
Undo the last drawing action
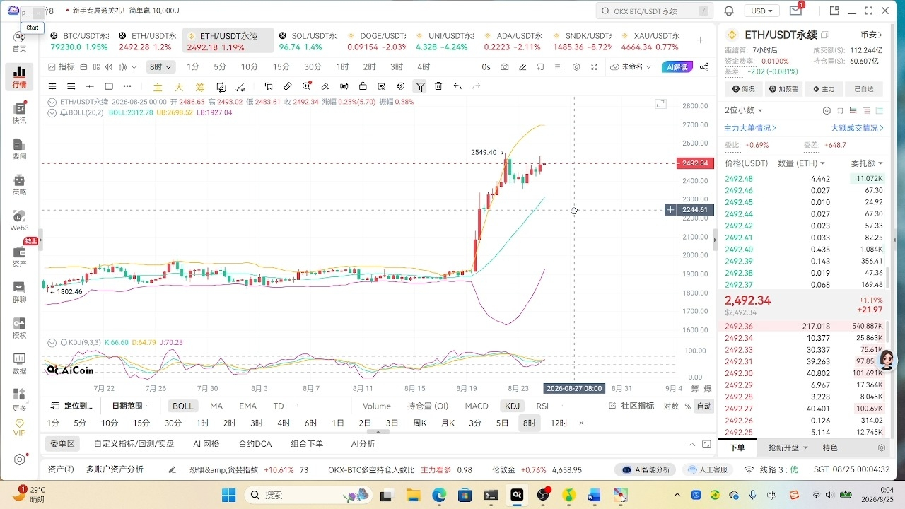(457, 86)
